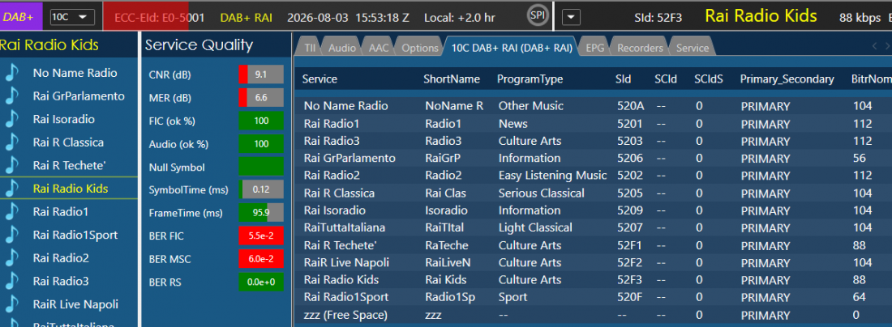Viewport: 892px width, 327px height.
Task: Click the MER (dB) level bar
Action: [x=261, y=98]
